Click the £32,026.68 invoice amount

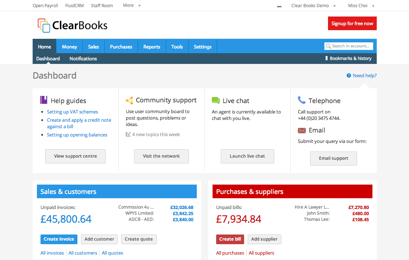tap(182, 208)
